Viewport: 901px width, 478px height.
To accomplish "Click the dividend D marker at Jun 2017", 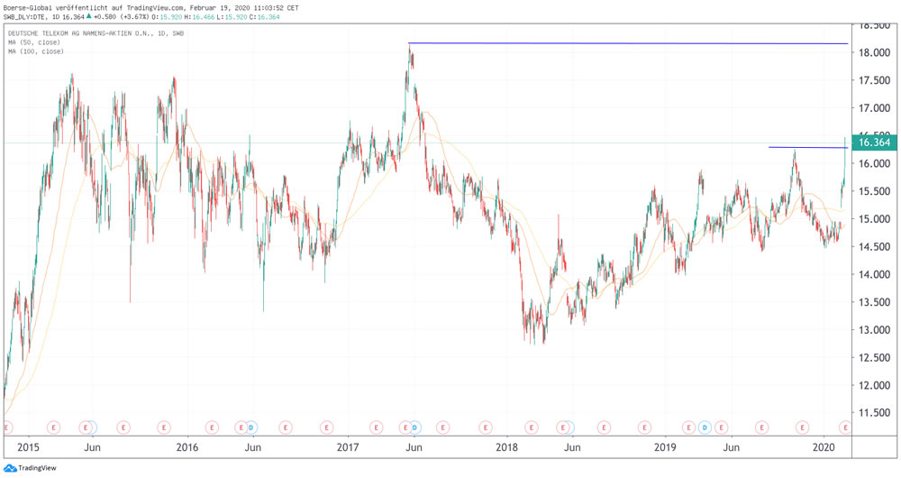I will coord(415,427).
